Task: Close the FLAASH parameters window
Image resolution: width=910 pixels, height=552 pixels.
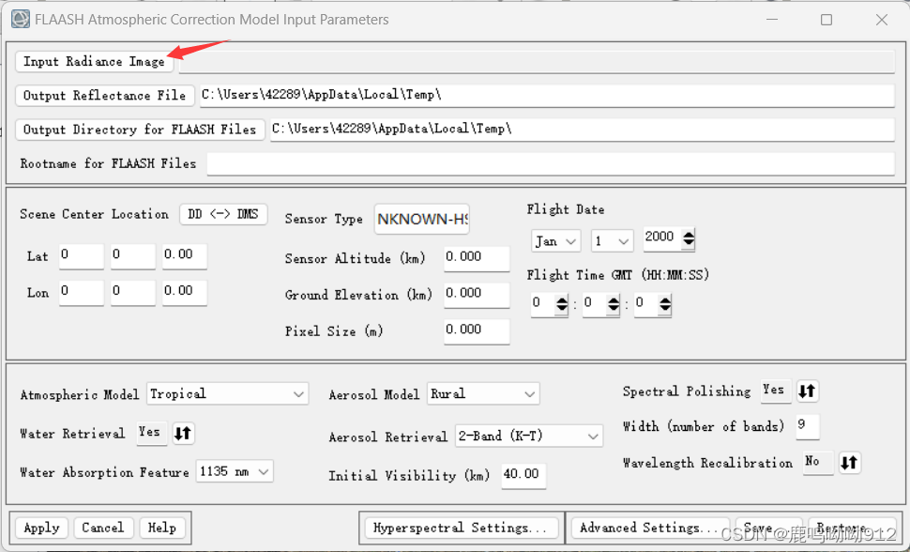Action: tap(882, 20)
